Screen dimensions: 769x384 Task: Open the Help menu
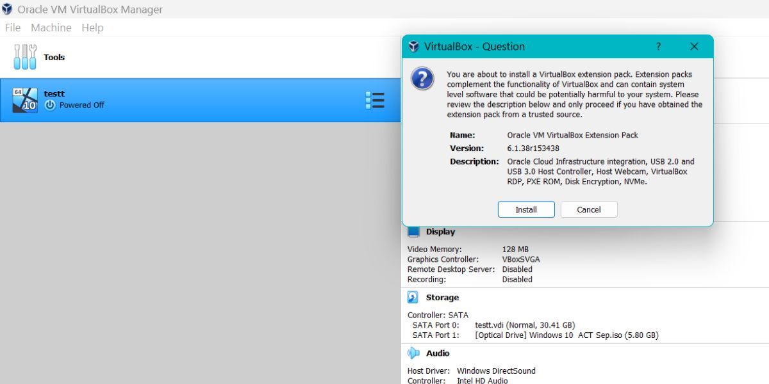pyautogui.click(x=92, y=28)
